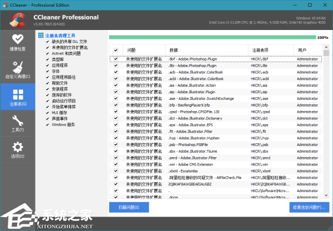Click the 修复选定问题 button
The width and height of the screenshot is (333, 231).
click(x=309, y=207)
